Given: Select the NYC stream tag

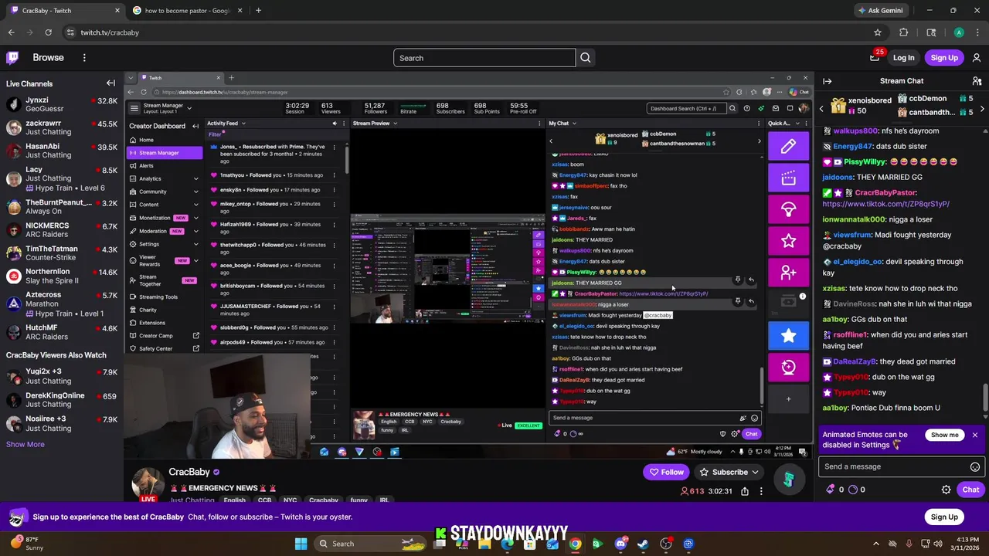Looking at the screenshot, I should (x=290, y=500).
